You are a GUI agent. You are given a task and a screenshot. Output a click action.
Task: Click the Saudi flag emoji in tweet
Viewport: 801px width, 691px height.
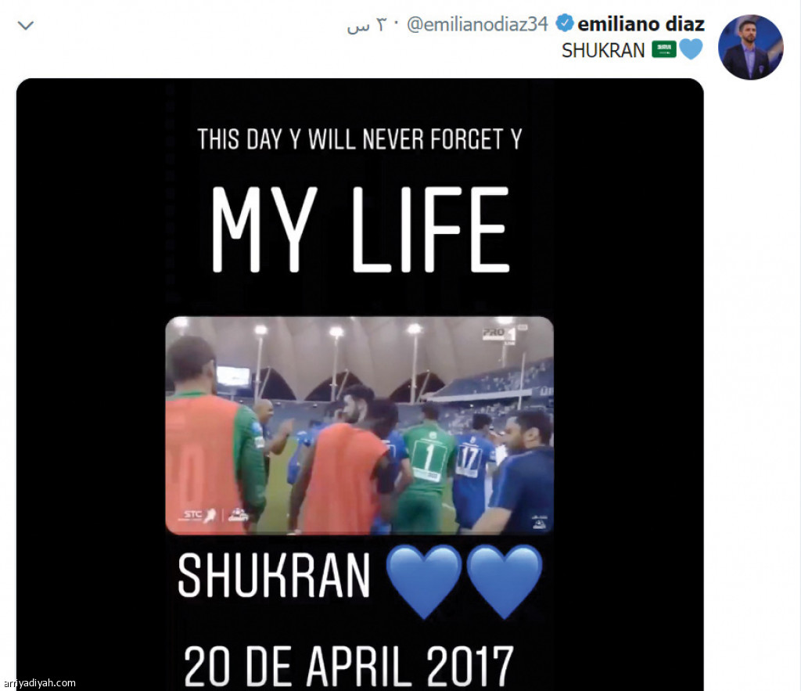tap(663, 49)
